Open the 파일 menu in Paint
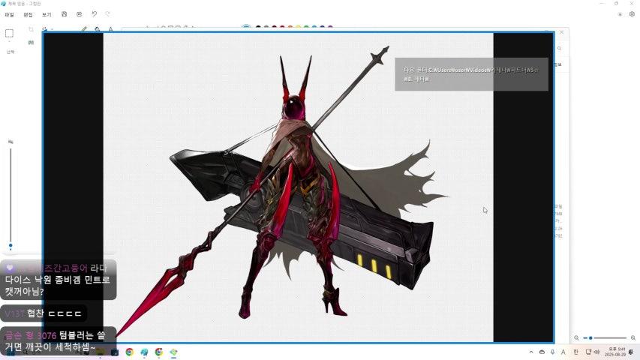Viewport: 640px width, 360px height. [x=9, y=15]
